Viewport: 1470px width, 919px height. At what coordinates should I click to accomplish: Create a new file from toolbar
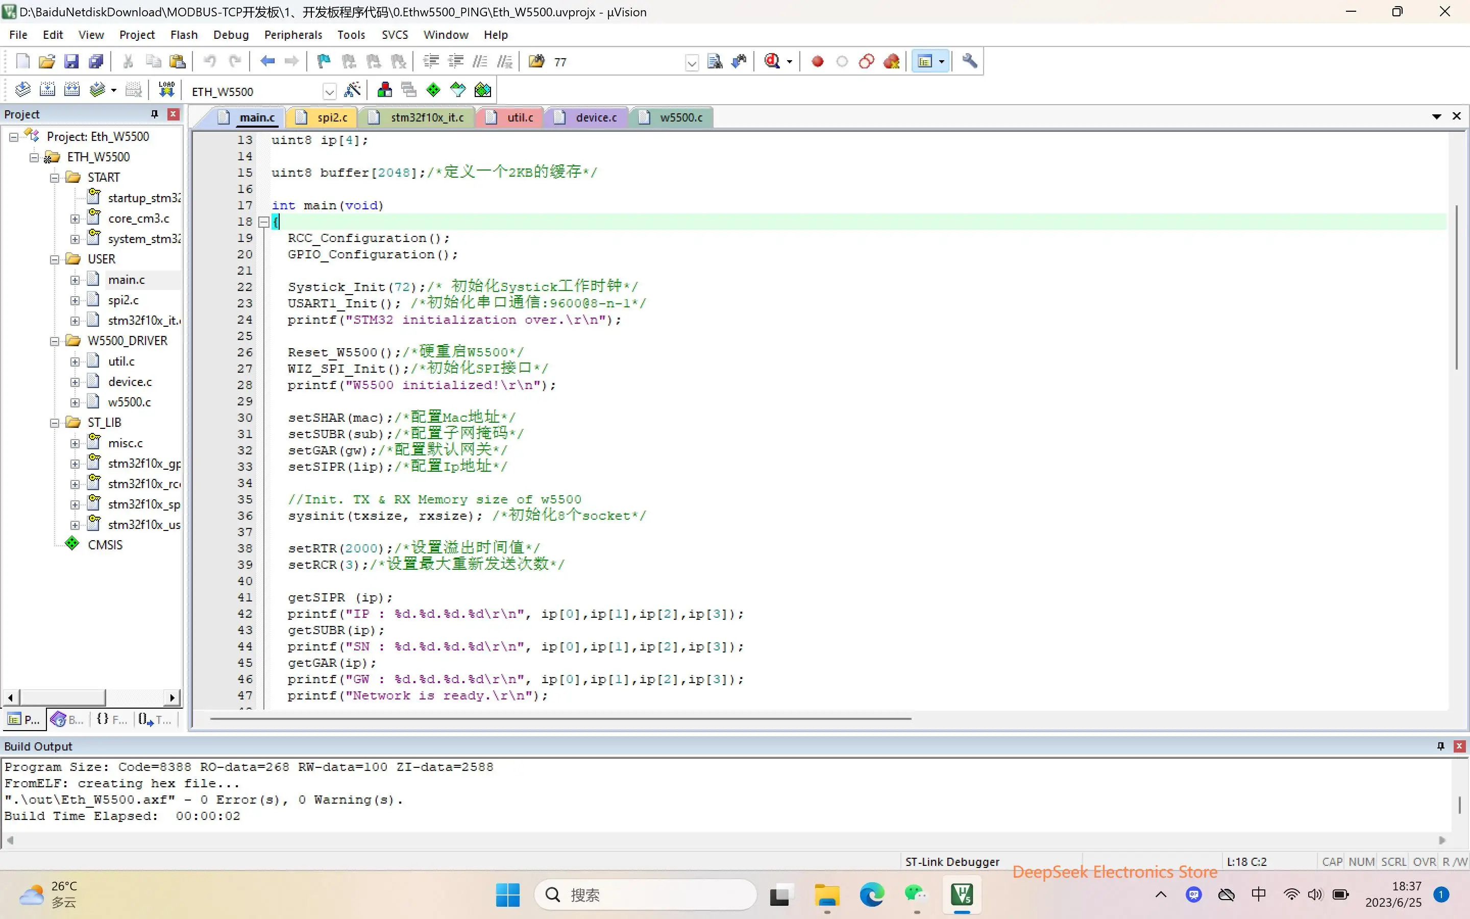pos(22,61)
